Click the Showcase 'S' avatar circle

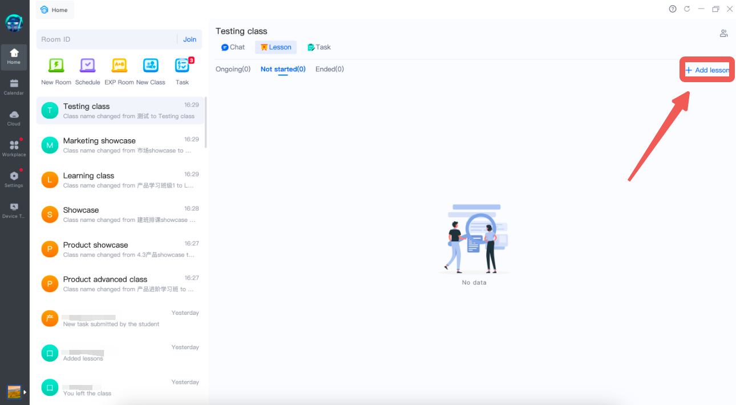point(50,214)
